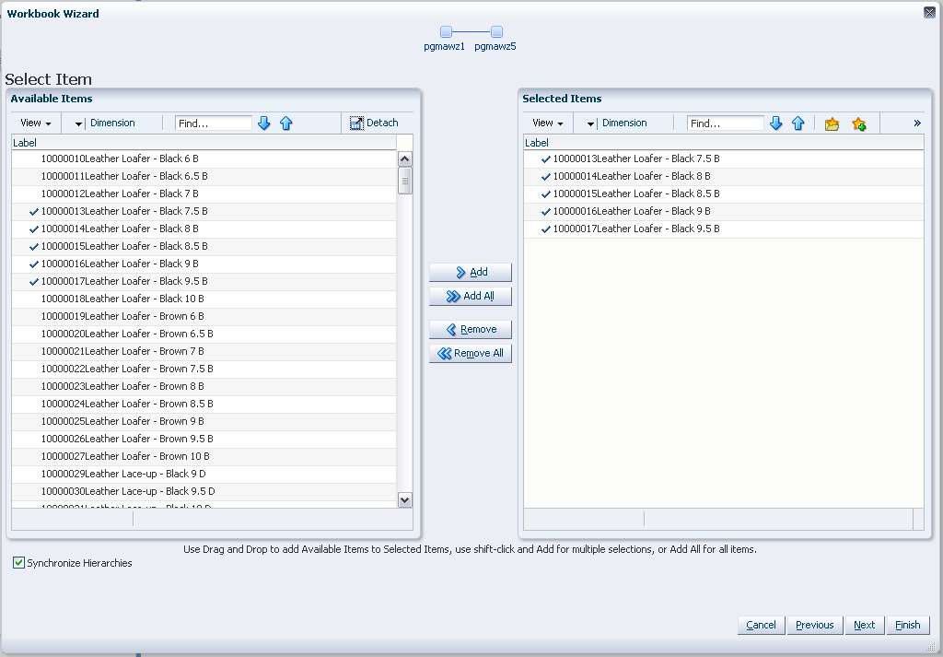Select selected item 10000015Leather Loafer - Black 8.5 B

[x=724, y=194]
